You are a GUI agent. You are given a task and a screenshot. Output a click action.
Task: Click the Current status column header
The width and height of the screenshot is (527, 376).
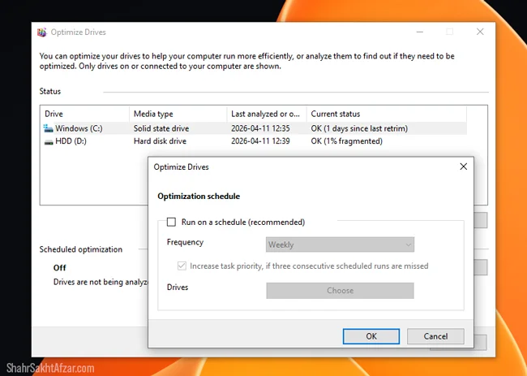point(387,114)
